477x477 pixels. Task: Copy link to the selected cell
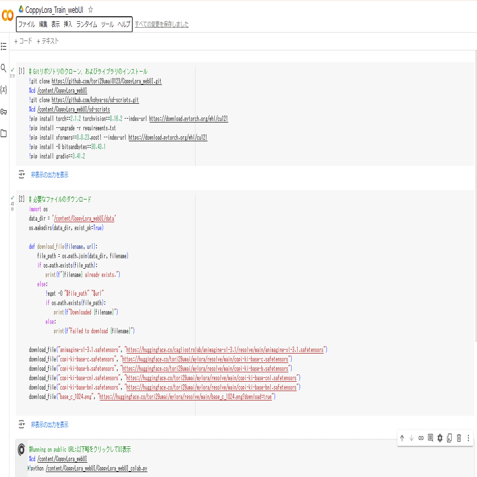pyautogui.click(x=421, y=438)
